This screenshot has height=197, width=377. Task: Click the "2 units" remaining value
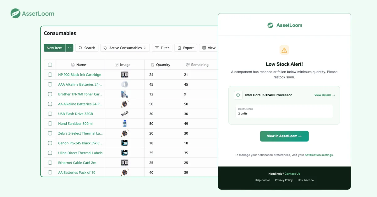(x=243, y=114)
